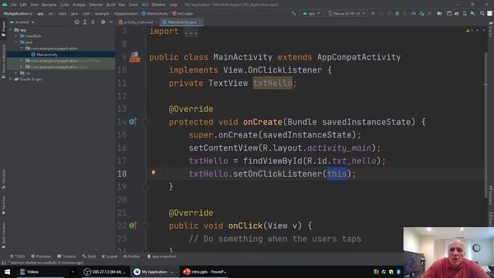Expand the res folder
This screenshot has width=494, height=278.
pos(16,73)
